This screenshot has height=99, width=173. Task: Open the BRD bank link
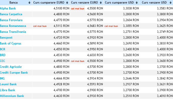(3, 55)
